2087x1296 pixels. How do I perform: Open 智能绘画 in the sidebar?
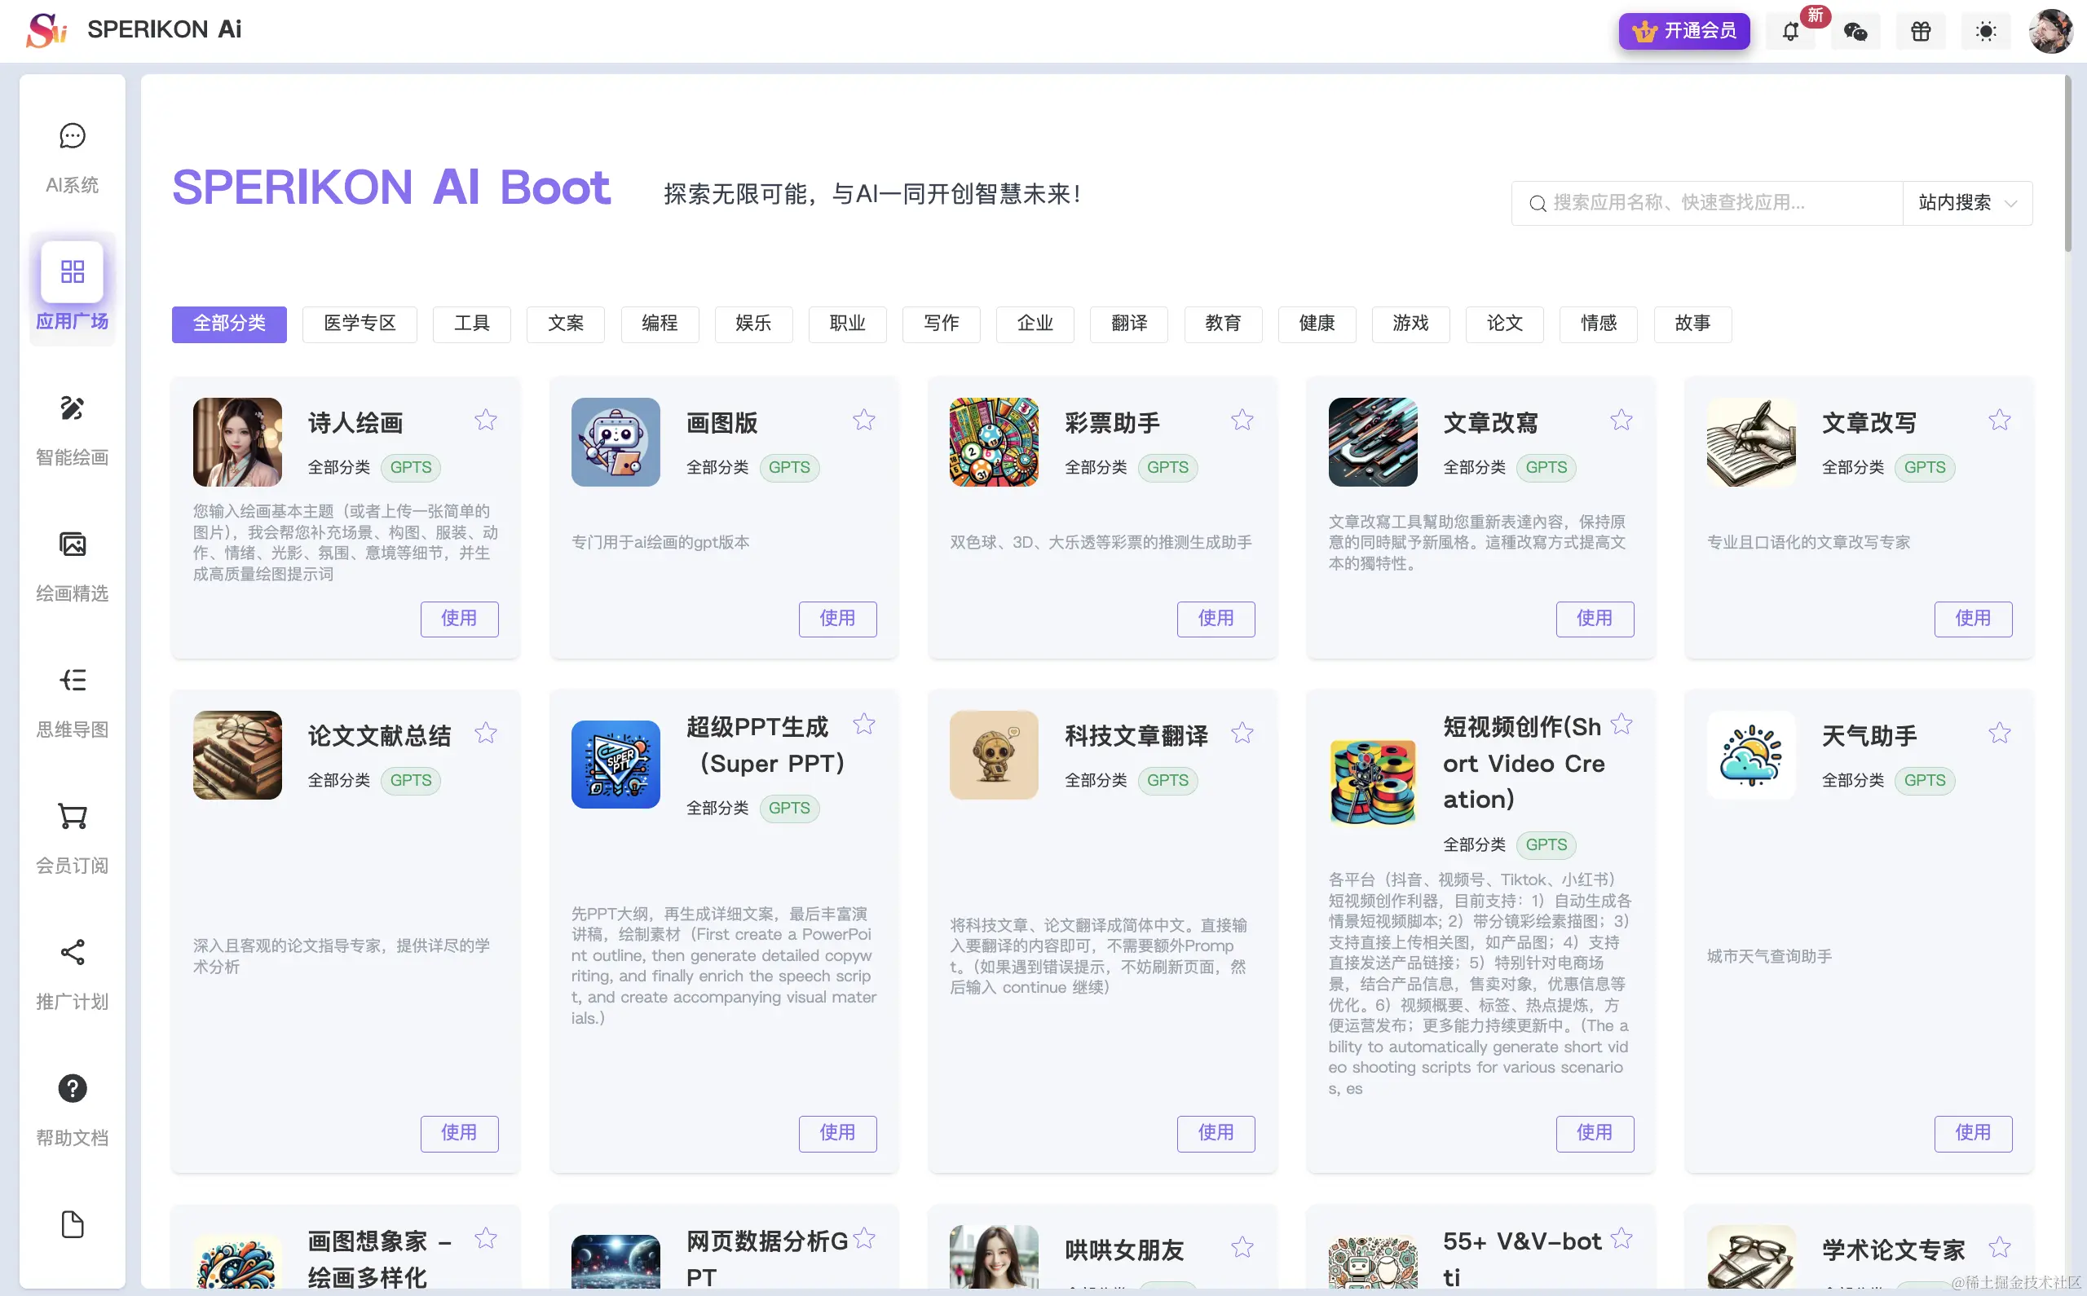click(x=72, y=409)
